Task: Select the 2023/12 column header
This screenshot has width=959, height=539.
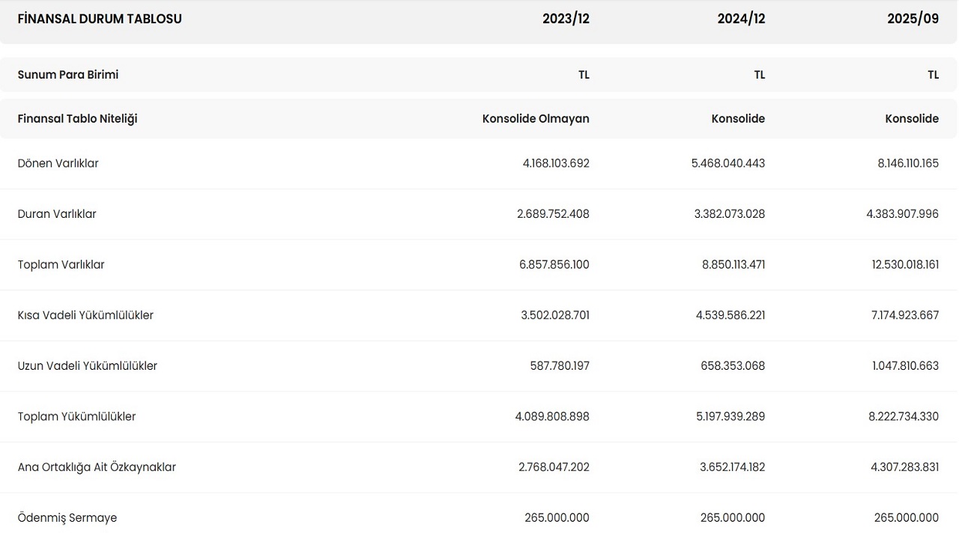Action: tap(566, 19)
